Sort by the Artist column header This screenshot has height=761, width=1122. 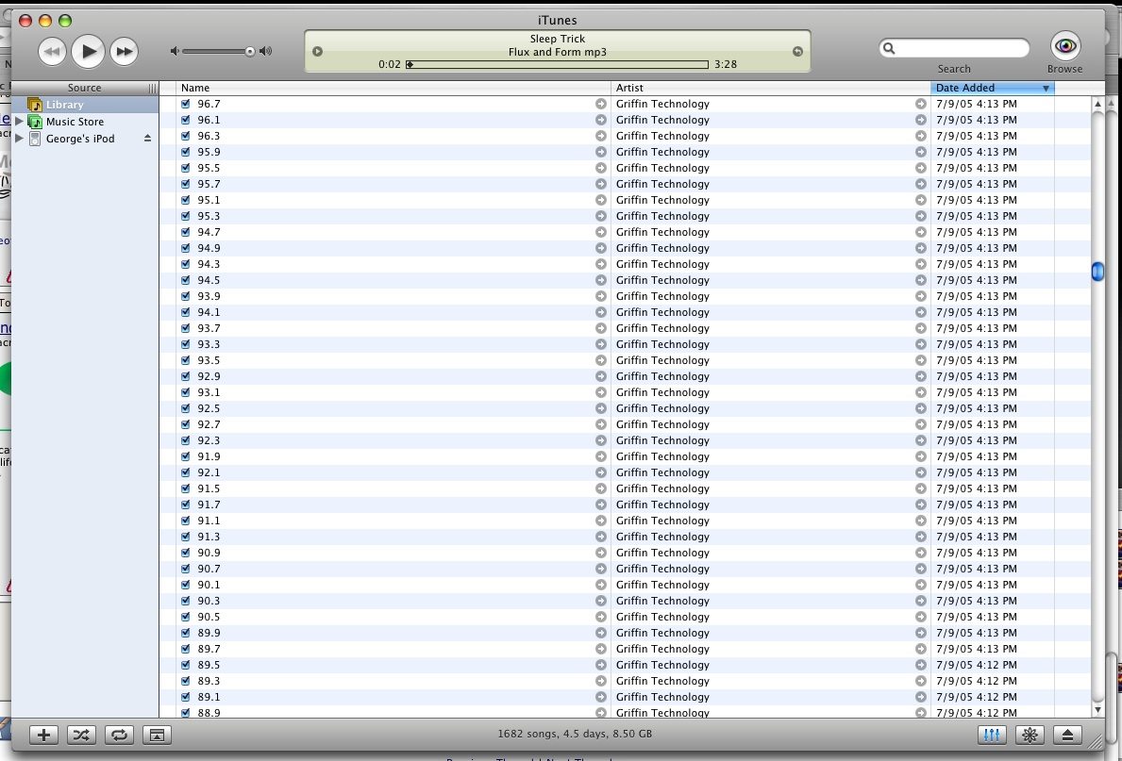tap(771, 88)
